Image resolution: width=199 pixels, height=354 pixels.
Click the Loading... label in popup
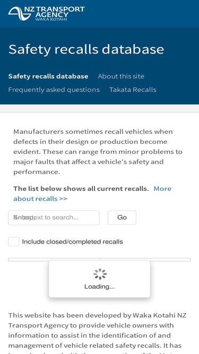tap(100, 287)
